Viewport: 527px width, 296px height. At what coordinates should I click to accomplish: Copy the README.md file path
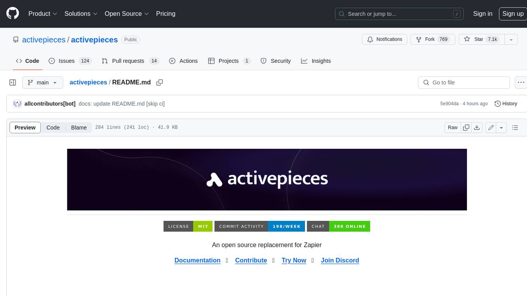coord(160,83)
